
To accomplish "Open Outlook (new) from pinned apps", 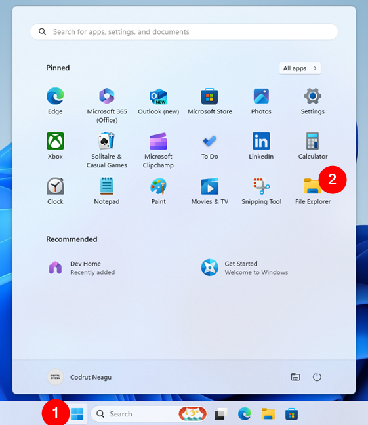I will pos(158,101).
